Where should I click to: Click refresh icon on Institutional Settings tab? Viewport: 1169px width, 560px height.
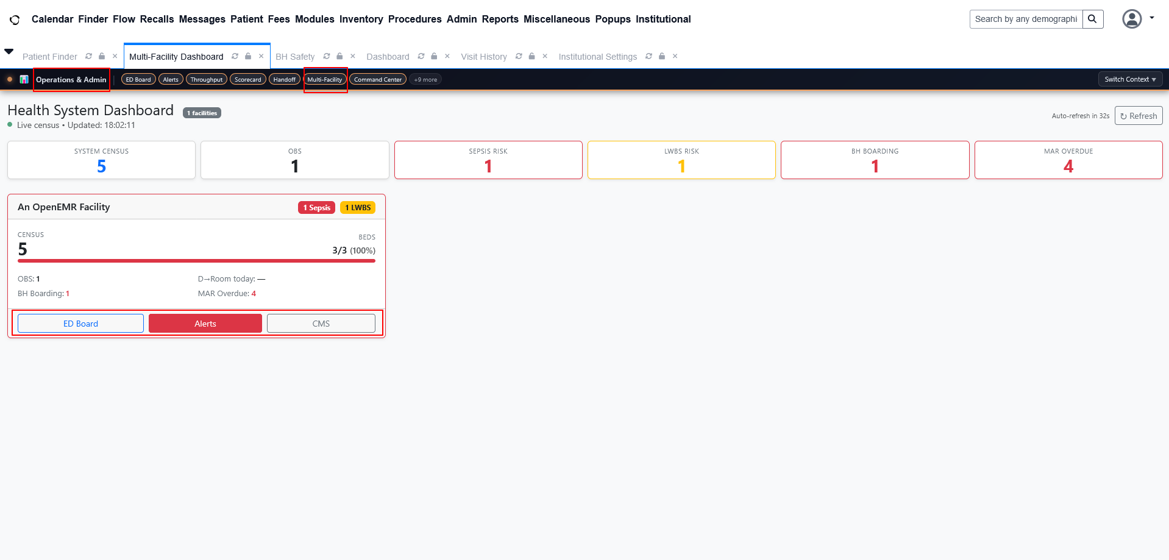[648, 56]
